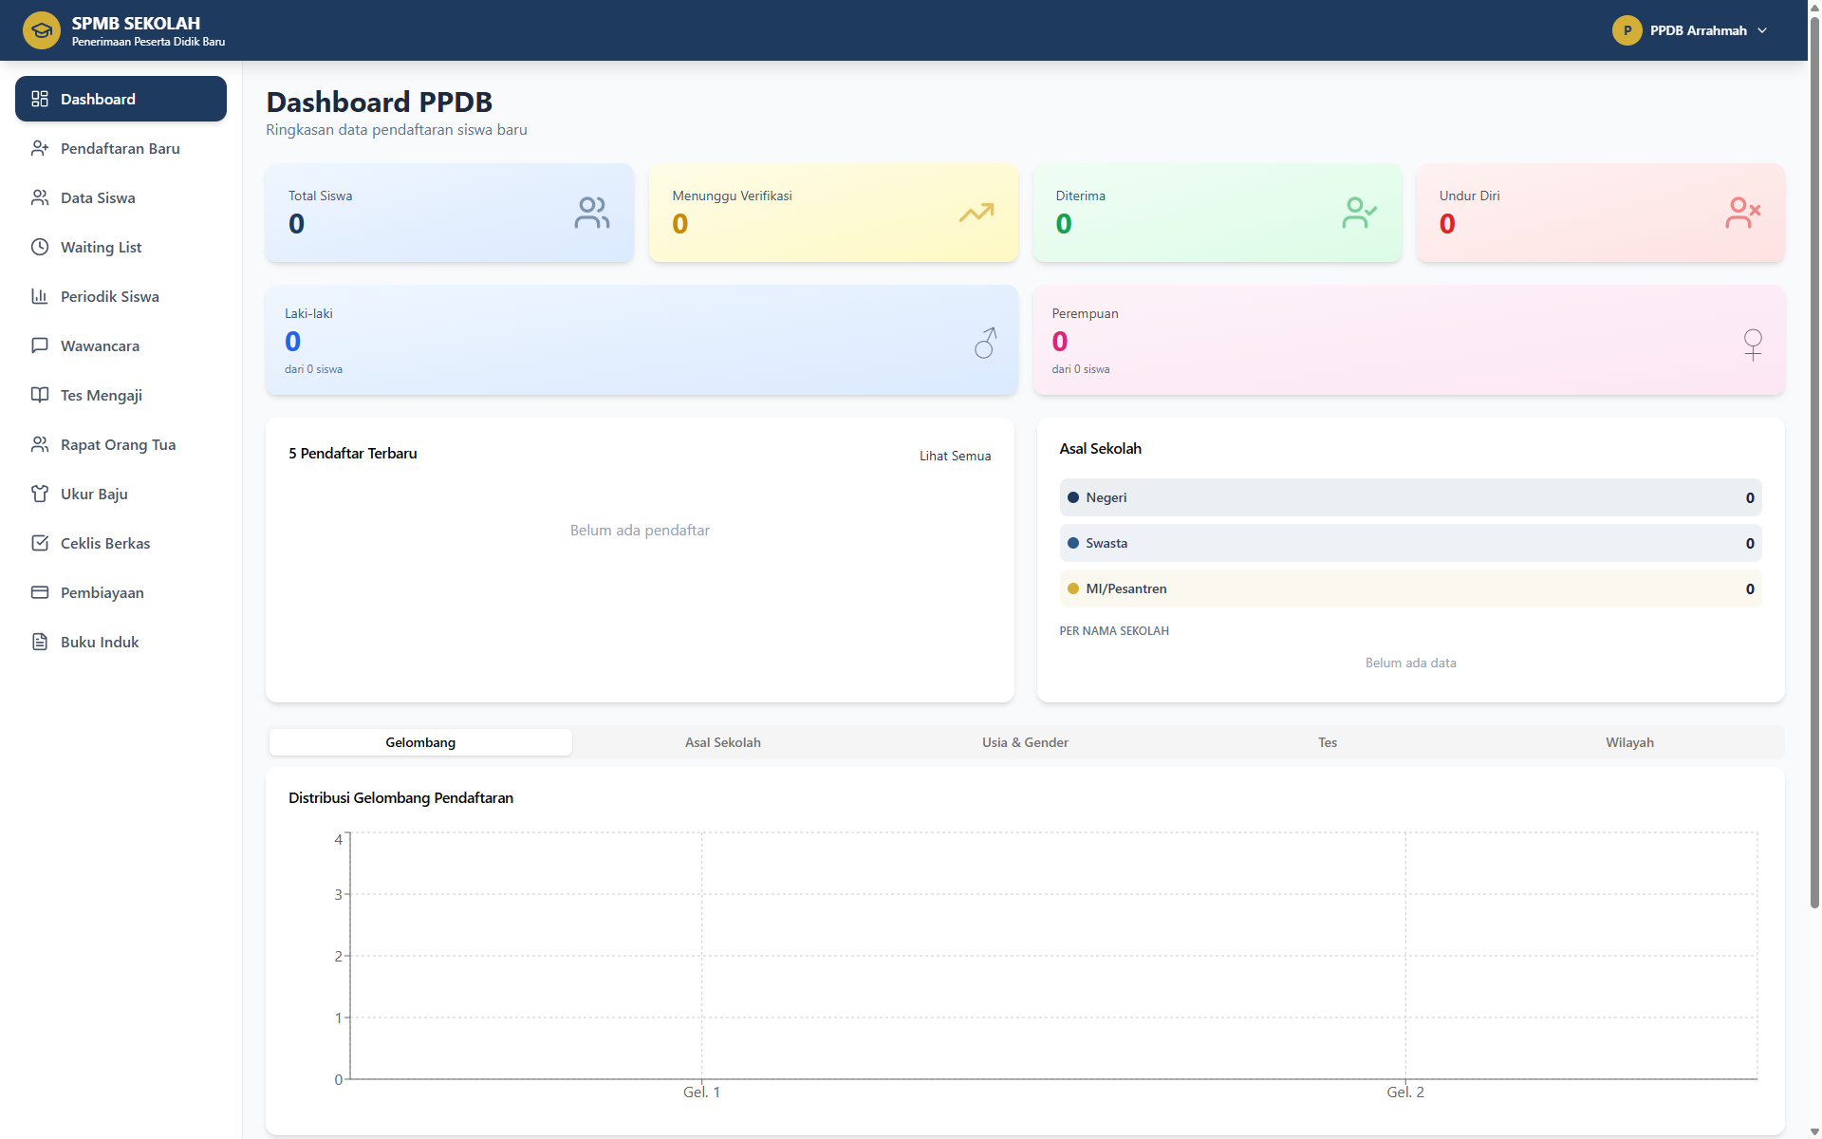Click the MI/Pesantren row in Asal Sekolah
1822x1139 pixels.
[x=1410, y=588]
